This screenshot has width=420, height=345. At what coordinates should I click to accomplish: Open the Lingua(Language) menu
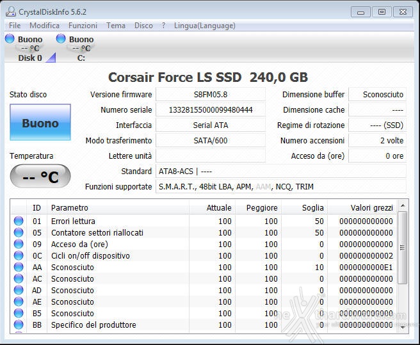(205, 26)
